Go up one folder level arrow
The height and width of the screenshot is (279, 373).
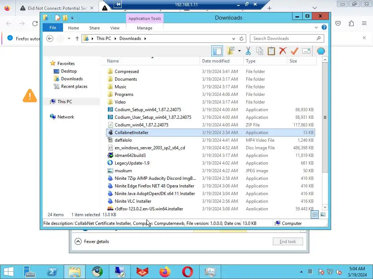[x=77, y=39]
